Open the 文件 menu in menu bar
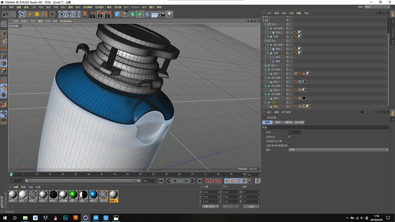 click(x=4, y=7)
